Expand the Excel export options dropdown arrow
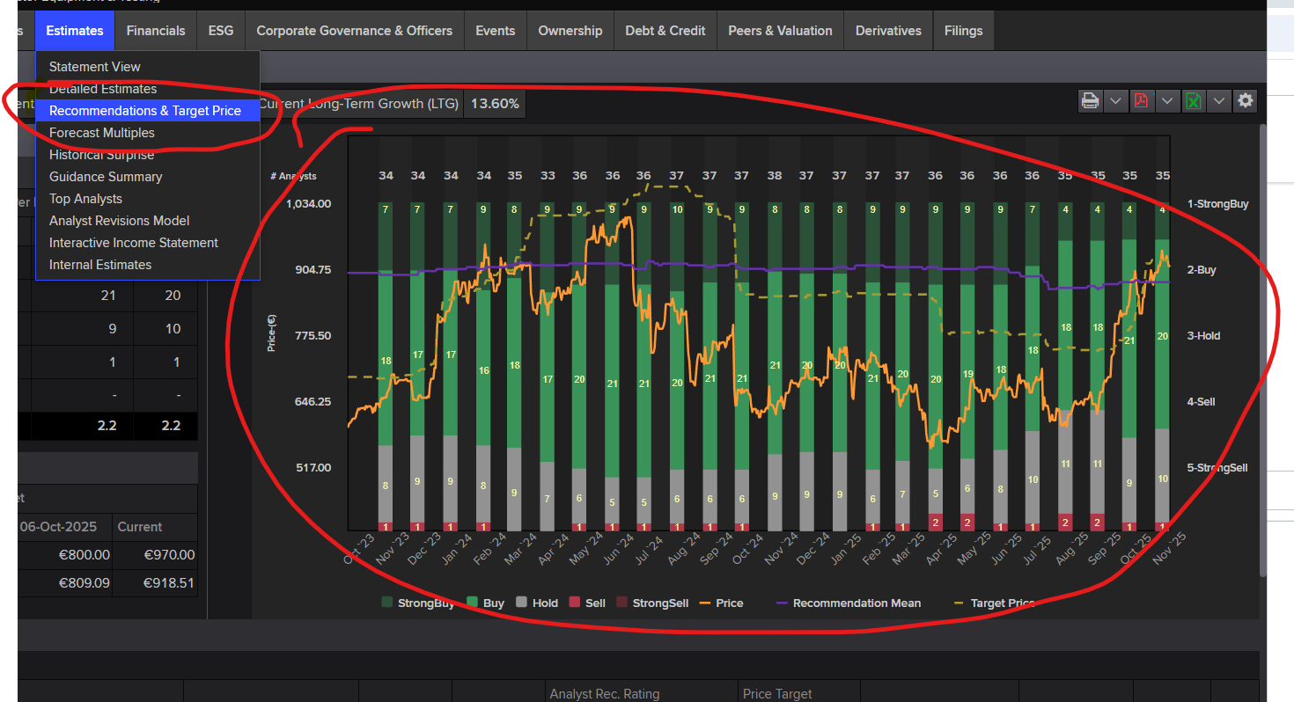The height and width of the screenshot is (702, 1294). (1219, 100)
